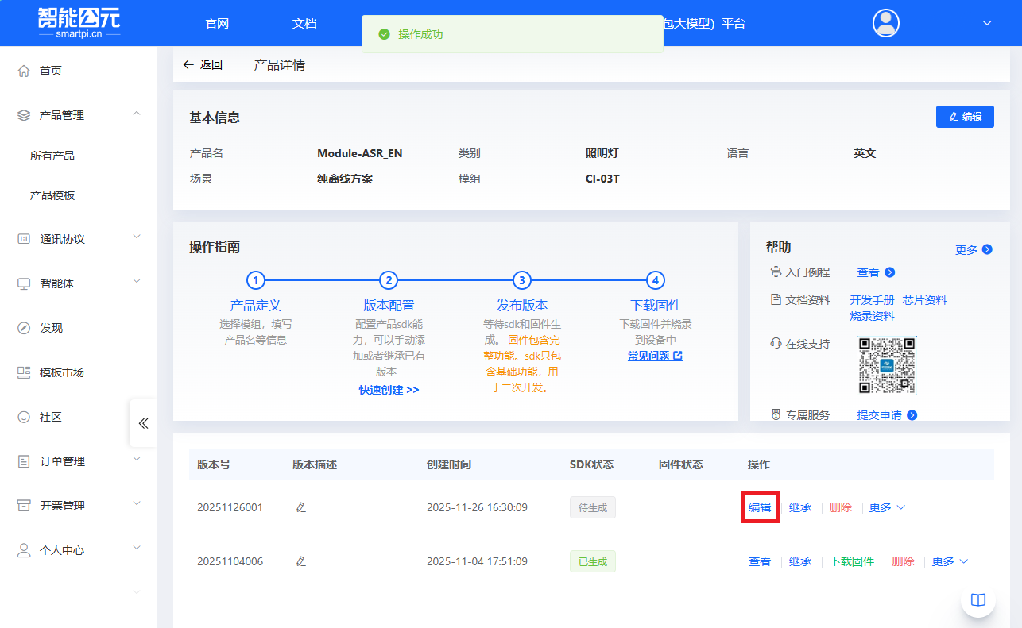
Task: Download firmware for version 20251104006
Action: (x=851, y=561)
